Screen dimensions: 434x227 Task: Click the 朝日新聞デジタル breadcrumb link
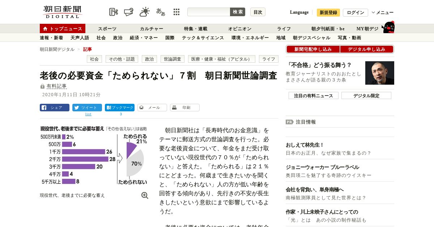point(57,49)
